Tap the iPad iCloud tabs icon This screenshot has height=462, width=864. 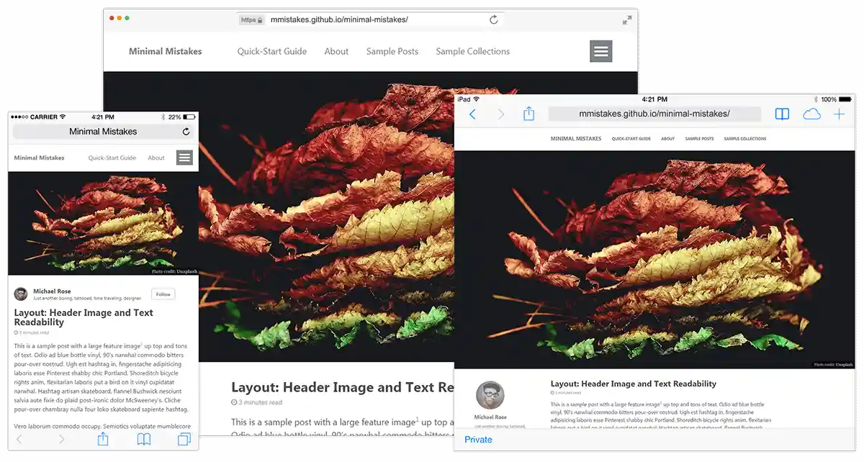[811, 114]
